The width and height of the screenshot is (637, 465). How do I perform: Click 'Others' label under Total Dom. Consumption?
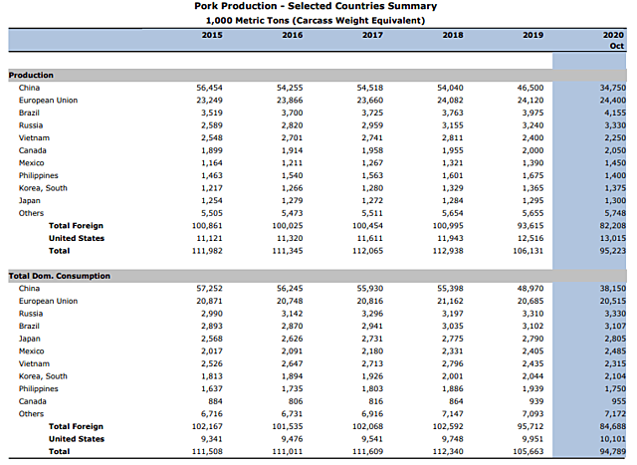coord(31,414)
